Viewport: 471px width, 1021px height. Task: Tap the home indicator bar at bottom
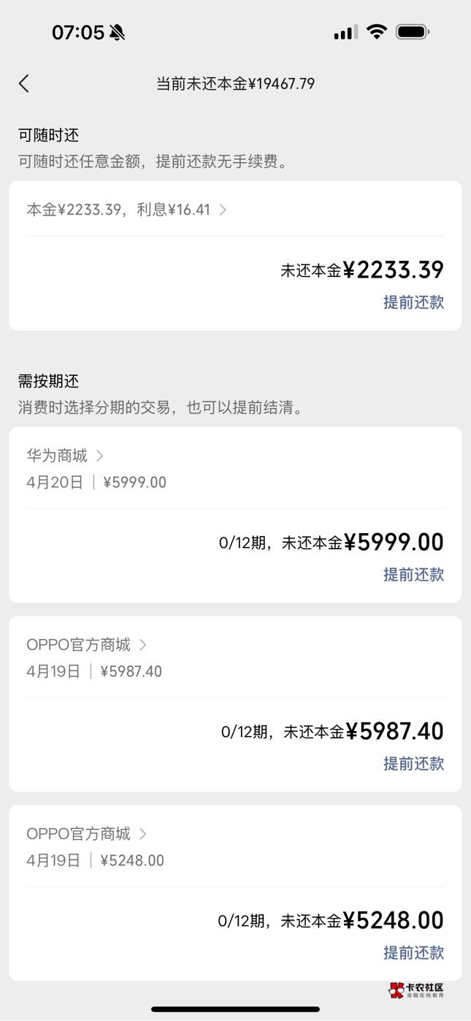click(235, 1009)
